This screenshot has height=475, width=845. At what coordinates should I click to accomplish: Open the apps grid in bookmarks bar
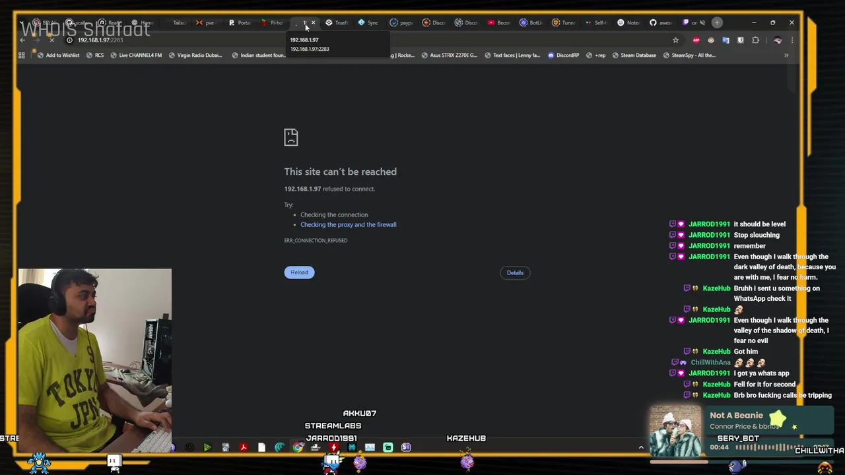pyautogui.click(x=22, y=55)
